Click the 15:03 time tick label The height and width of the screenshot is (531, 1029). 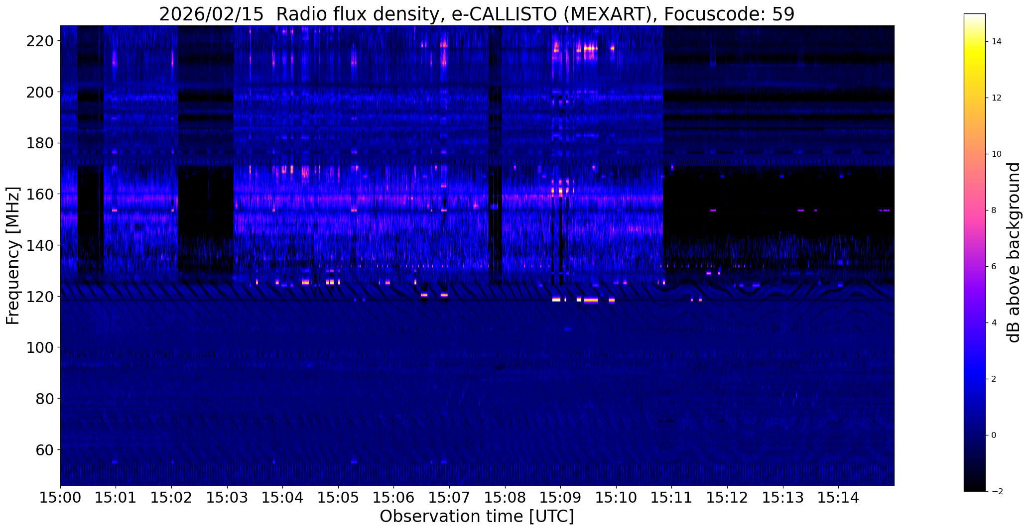point(227,497)
